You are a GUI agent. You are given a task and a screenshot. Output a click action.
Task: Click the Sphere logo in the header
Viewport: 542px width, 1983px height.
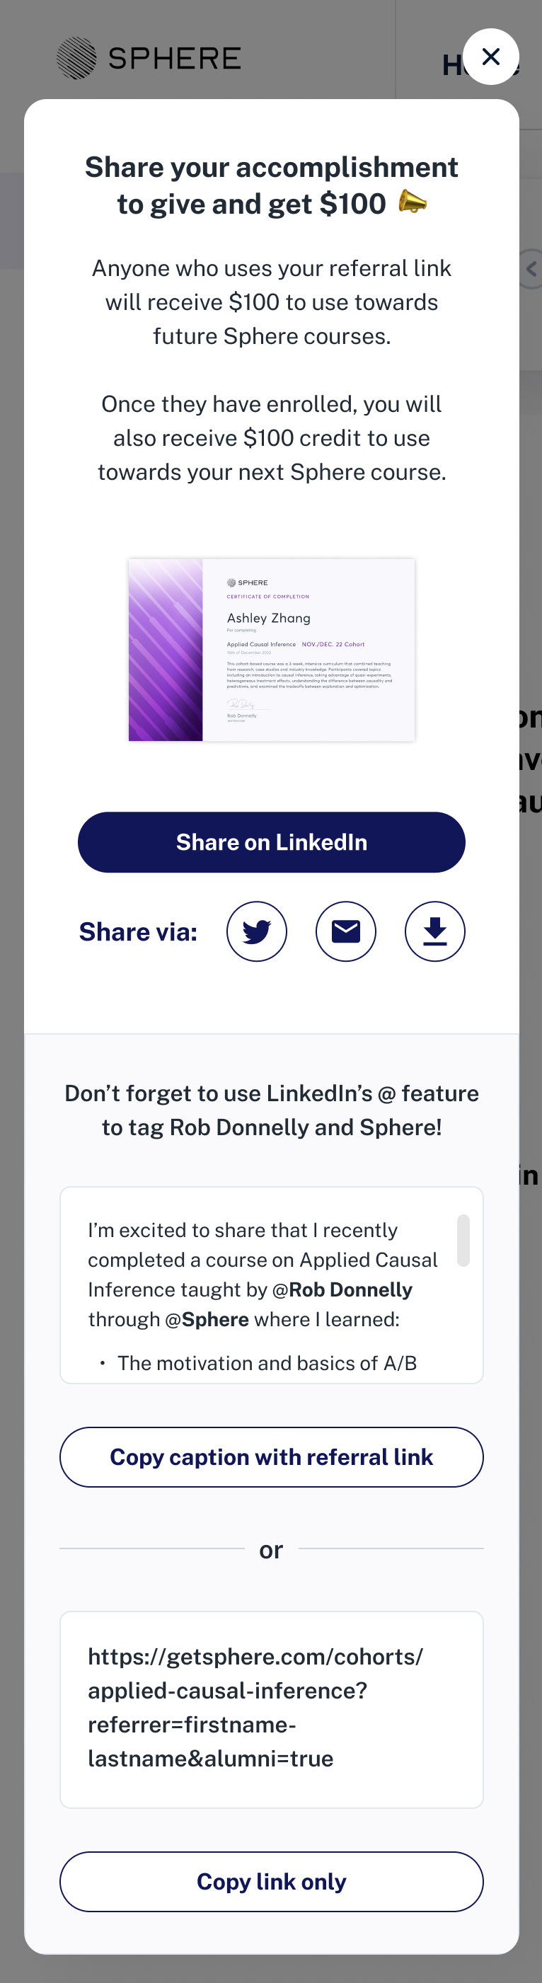(76, 59)
